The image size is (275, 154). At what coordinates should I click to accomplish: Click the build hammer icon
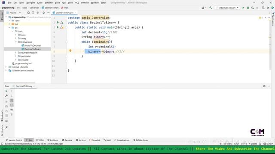(x=211, y=8)
